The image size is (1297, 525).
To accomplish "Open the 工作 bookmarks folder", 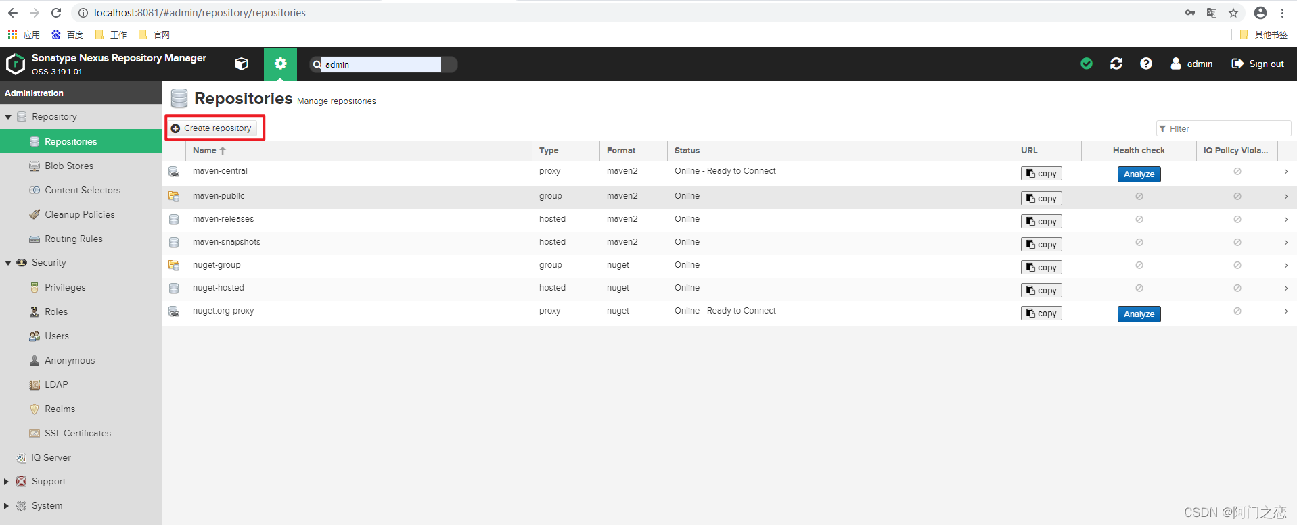I will coord(111,34).
